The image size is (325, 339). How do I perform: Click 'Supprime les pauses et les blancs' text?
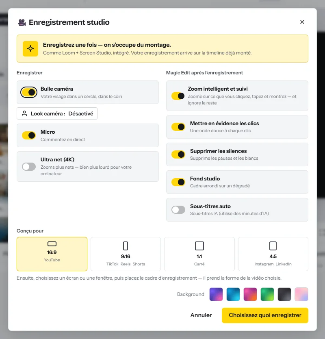(224, 158)
